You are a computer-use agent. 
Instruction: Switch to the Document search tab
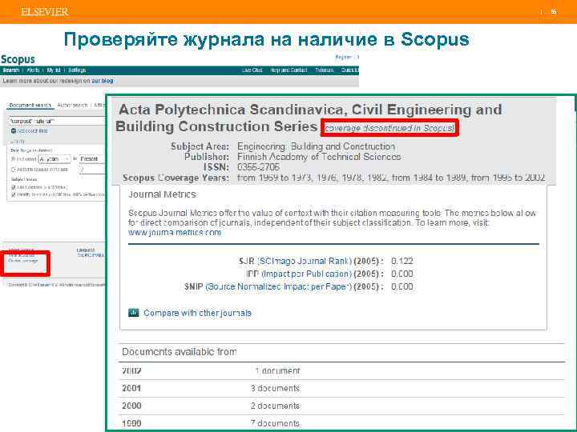pos(30,106)
